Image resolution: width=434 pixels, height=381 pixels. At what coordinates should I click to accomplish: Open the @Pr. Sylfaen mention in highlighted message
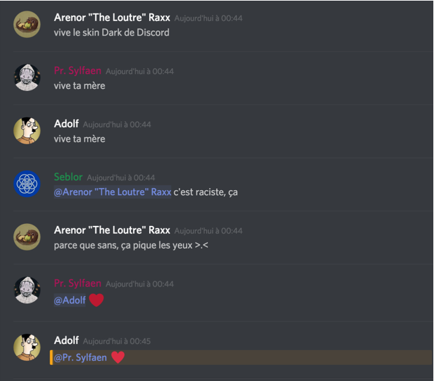(x=80, y=357)
